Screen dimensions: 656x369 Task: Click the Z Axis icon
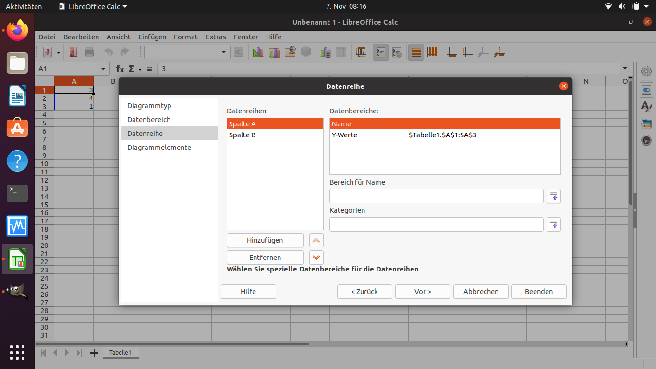click(484, 52)
